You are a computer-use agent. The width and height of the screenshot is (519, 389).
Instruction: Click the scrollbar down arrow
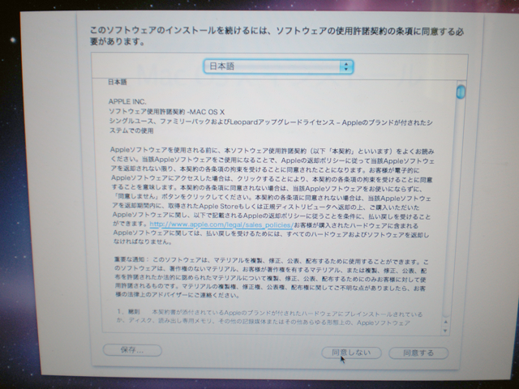[x=445, y=330]
